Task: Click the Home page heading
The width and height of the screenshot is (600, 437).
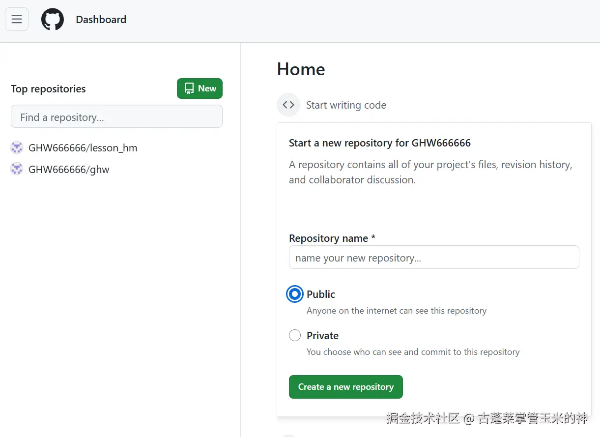Action: [301, 69]
